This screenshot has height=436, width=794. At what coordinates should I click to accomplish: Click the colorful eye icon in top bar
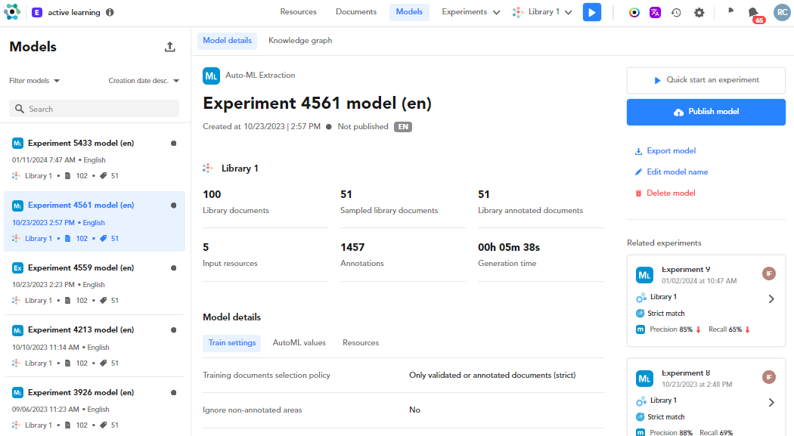coord(634,12)
